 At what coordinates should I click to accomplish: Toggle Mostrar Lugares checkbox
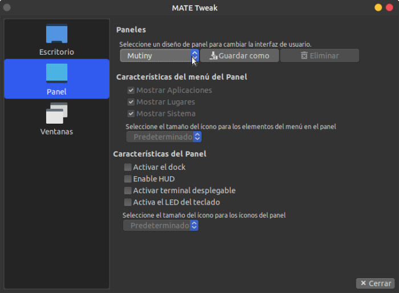[x=131, y=102]
